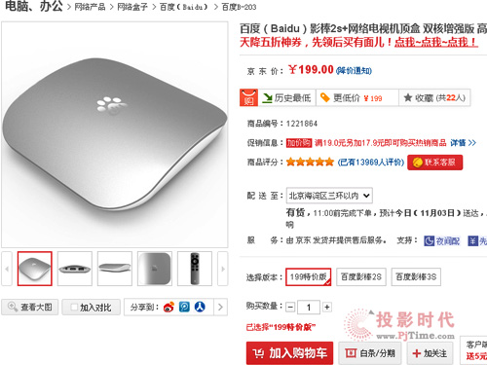Select the 百度影棒2S version option

pos(361,276)
